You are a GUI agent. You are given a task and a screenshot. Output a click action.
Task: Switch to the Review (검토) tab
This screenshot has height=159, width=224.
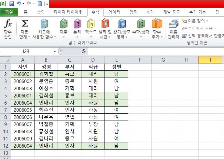(133, 12)
